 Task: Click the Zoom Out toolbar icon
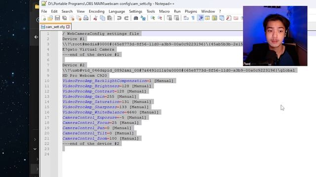[x=160, y=18]
